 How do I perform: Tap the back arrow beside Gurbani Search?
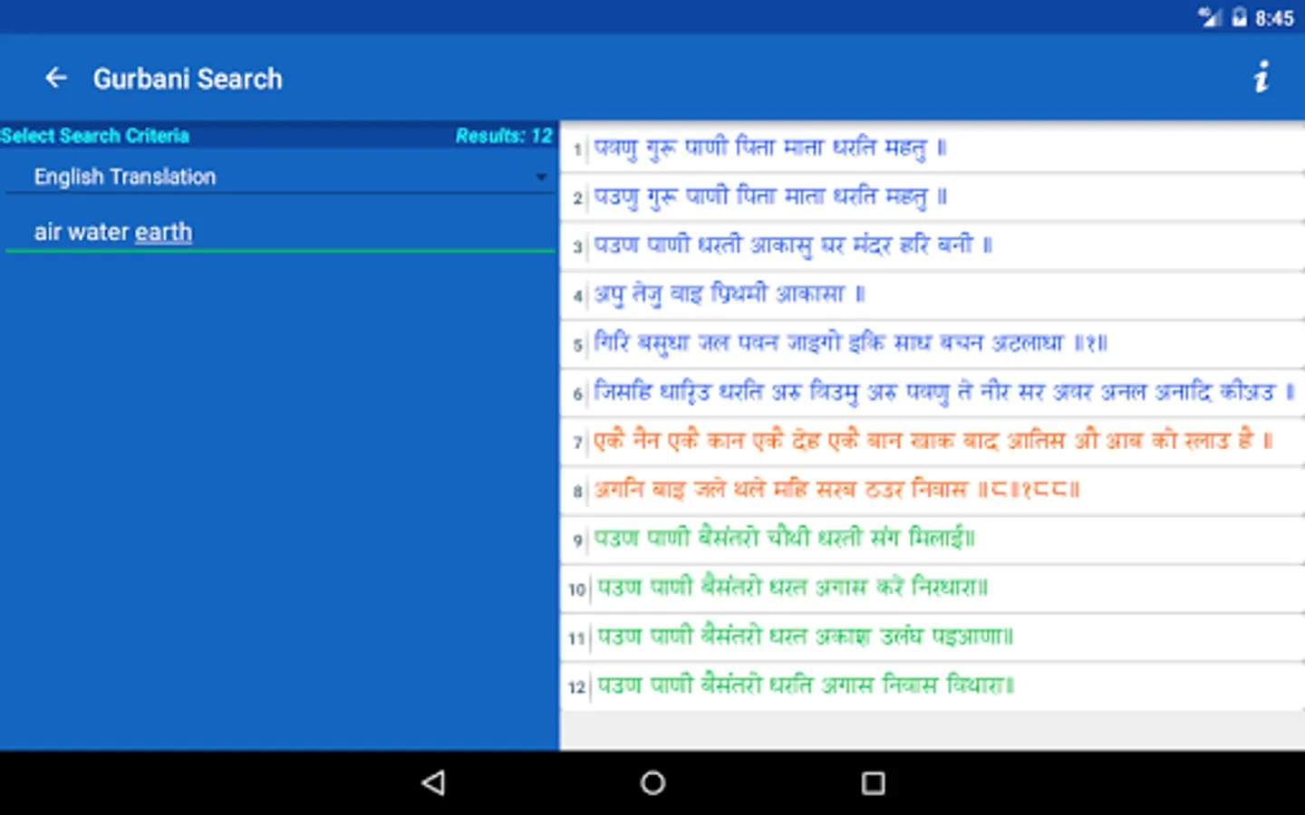click(56, 79)
